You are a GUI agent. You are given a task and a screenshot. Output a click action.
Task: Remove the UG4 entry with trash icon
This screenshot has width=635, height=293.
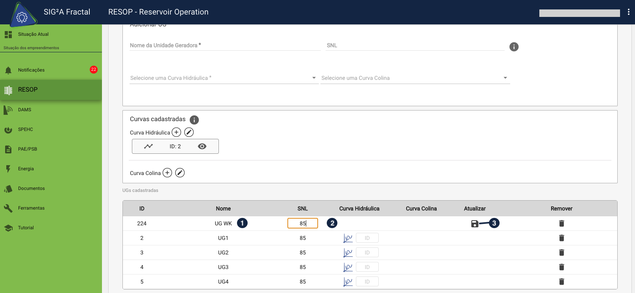click(561, 282)
